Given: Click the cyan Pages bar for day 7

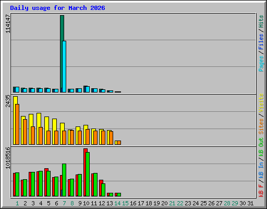Looking at the screenshot, I should pyautogui.click(x=64, y=66).
